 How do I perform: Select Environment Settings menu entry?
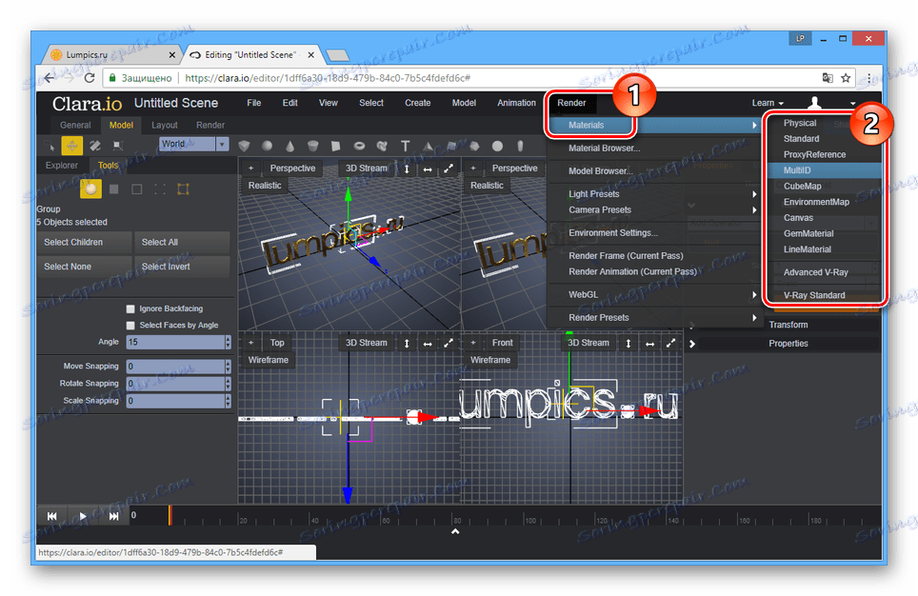(613, 233)
